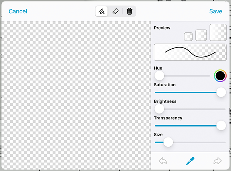
Task: Select the large preview thumbnail
Action: click(218, 32)
